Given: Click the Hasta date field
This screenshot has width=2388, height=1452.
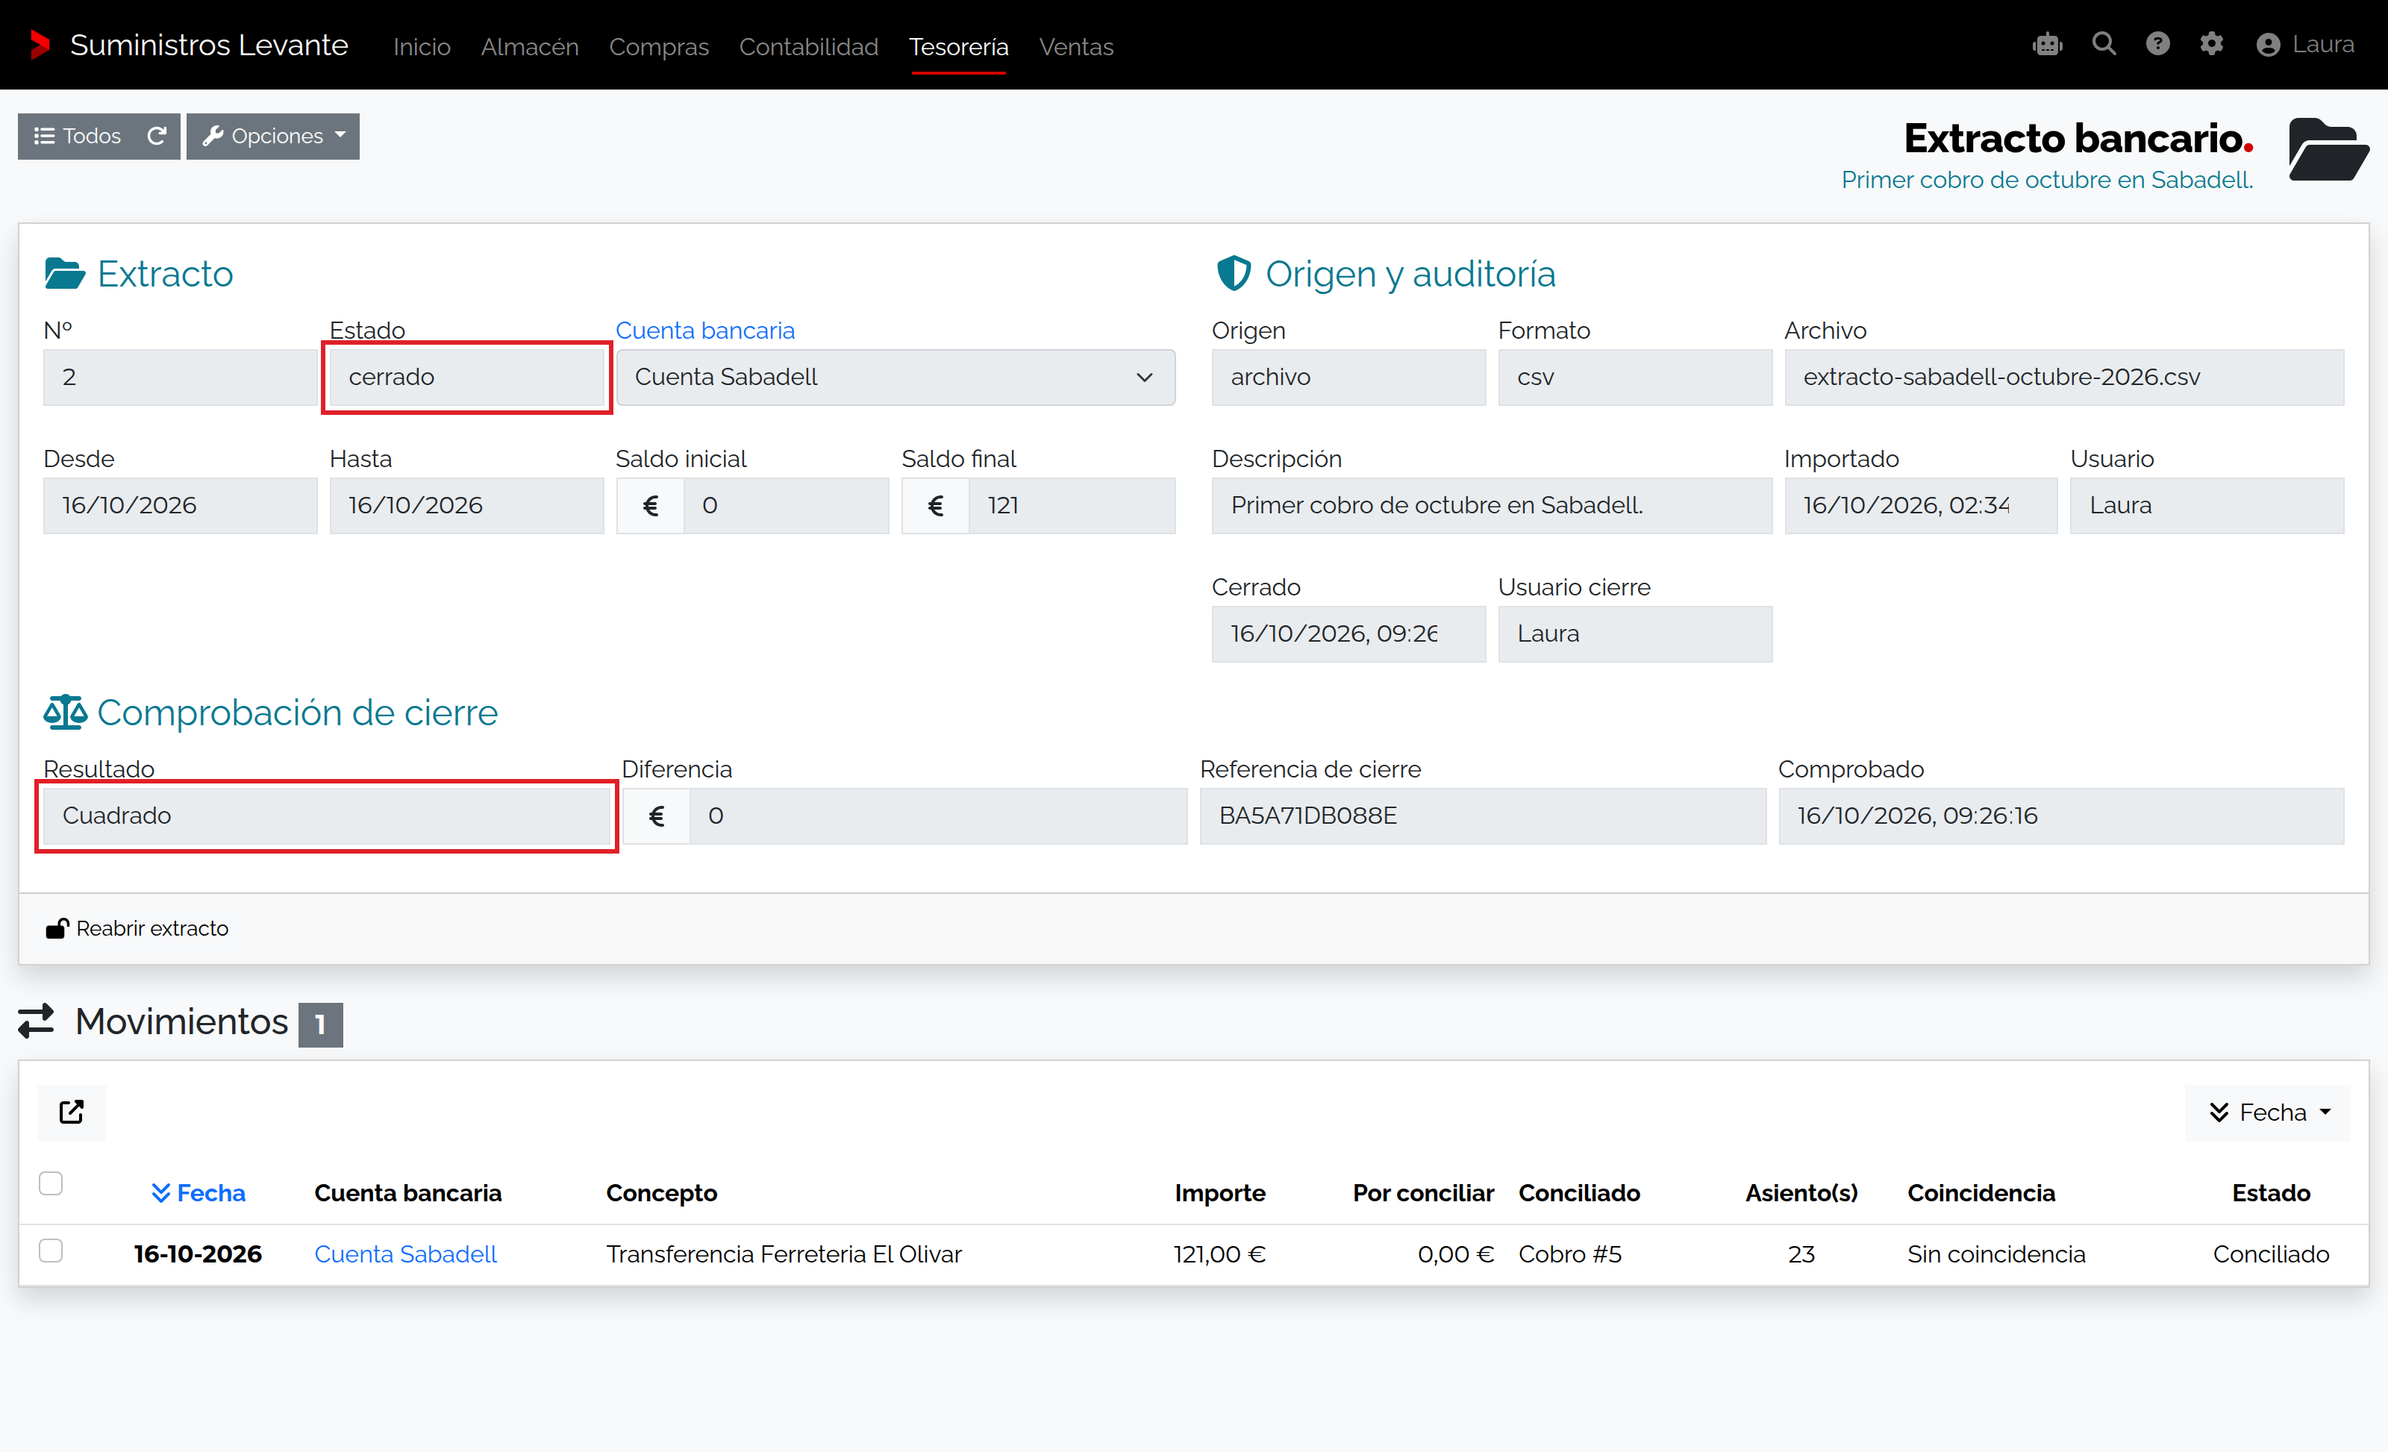Looking at the screenshot, I should click(466, 505).
